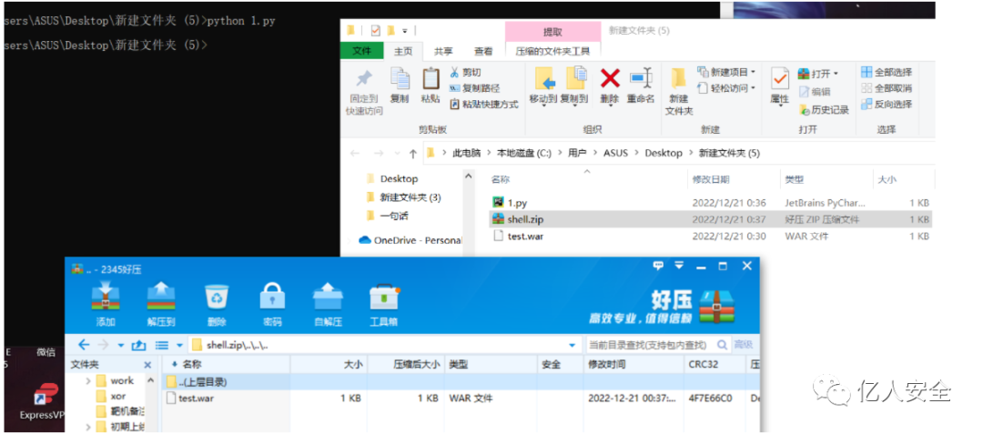This screenshot has width=983, height=434.
Task: Open the main menu dropdown in 好压 title bar
Action: click(x=679, y=266)
